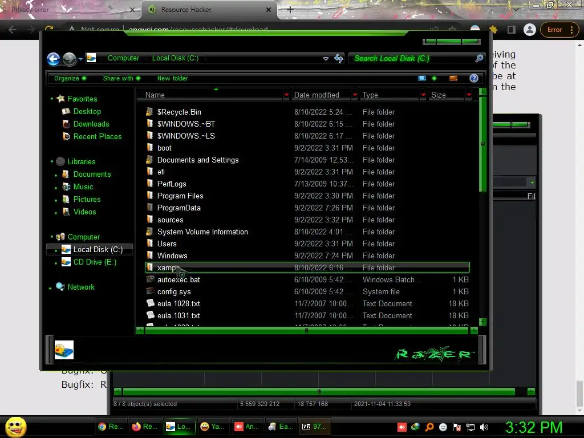The height and width of the screenshot is (438, 584).
Task: Select Recent Places in the navigation pane
Action: pyautogui.click(x=97, y=137)
